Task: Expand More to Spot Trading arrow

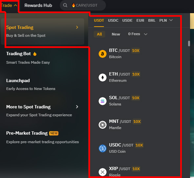Action: [x=77, y=107]
